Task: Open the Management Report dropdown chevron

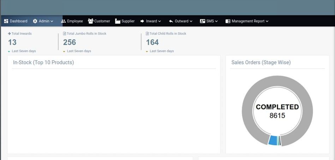Action: pos(267,21)
